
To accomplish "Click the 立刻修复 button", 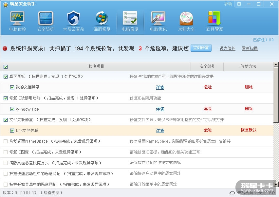I will (x=201, y=48).
